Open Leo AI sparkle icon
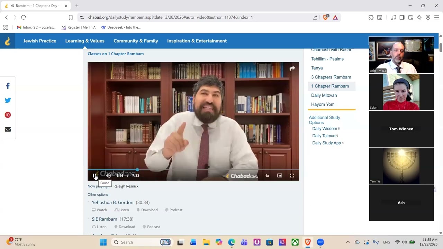The height and width of the screenshot is (249, 443). click(x=419, y=17)
